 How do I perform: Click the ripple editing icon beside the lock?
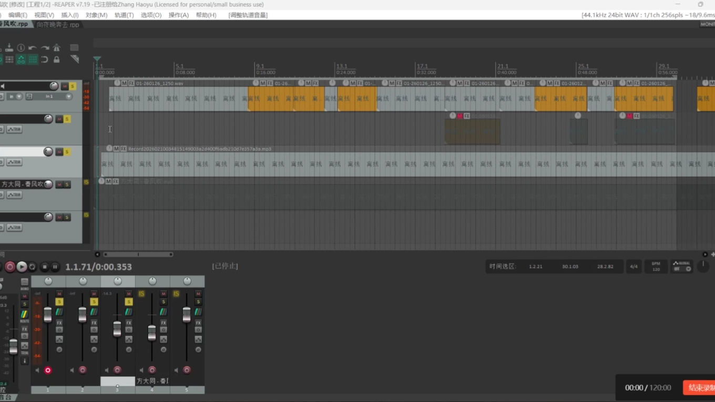point(45,59)
